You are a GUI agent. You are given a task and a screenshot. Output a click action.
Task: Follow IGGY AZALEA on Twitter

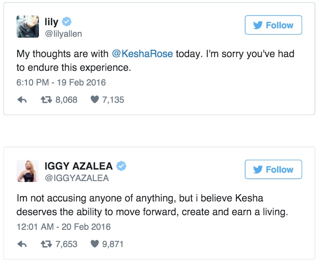coord(273,170)
